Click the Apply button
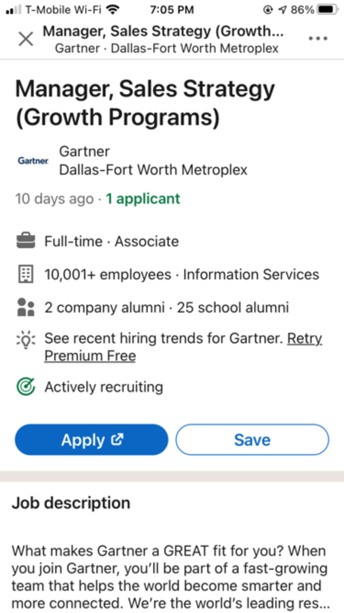Viewport: 344px width, 613px height. tap(91, 440)
